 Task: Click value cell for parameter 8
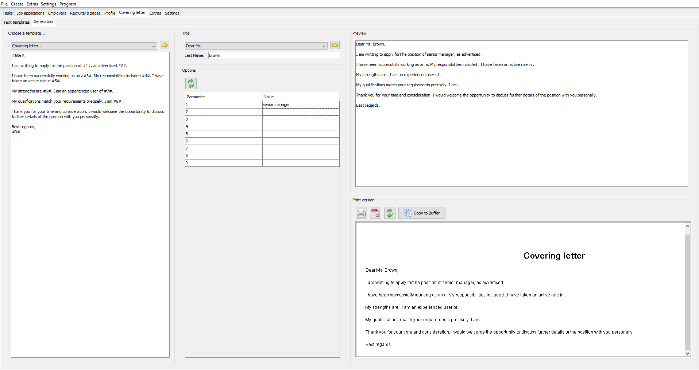click(x=301, y=156)
